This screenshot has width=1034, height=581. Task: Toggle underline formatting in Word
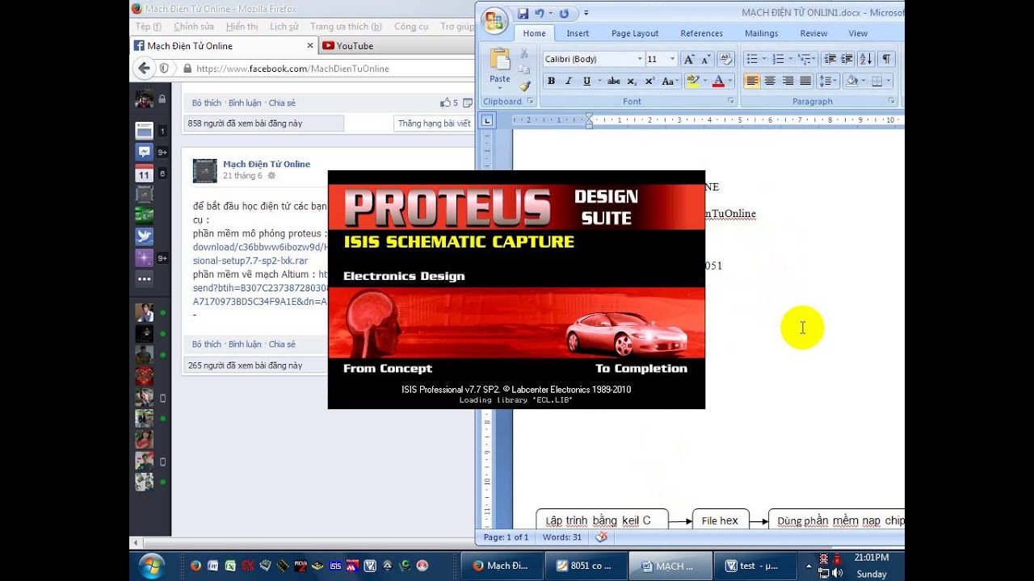click(x=586, y=81)
